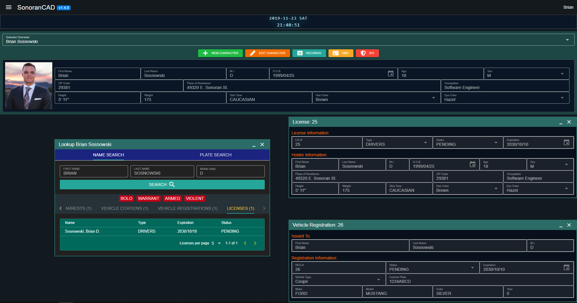
Task: Open vehicle registration expiration calendar
Action: point(566,268)
